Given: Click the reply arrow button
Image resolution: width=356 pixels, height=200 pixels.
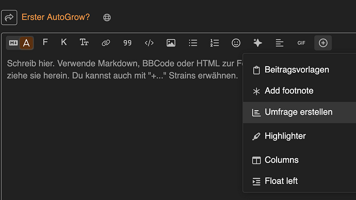Looking at the screenshot, I should [9, 17].
